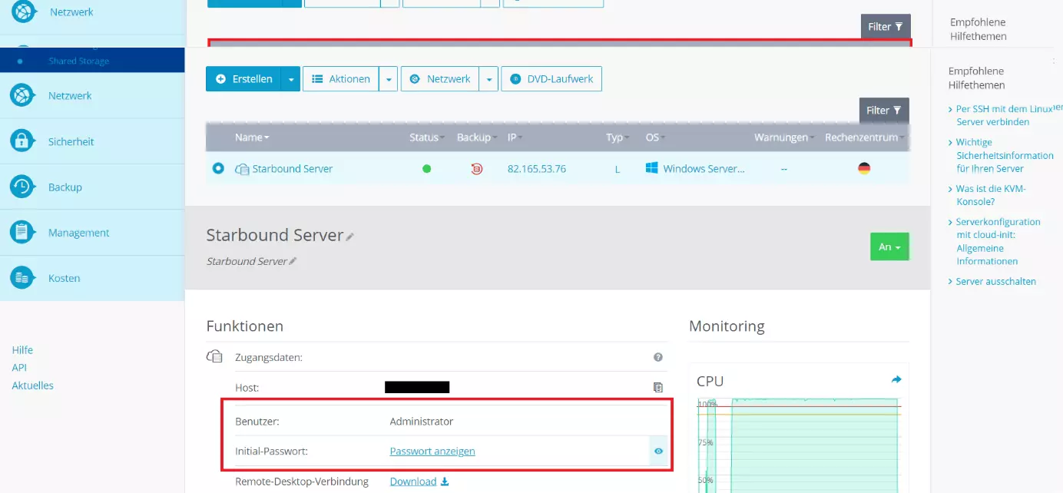1063x493 pixels.
Task: Open the Aktuelles link
Action: (x=32, y=385)
